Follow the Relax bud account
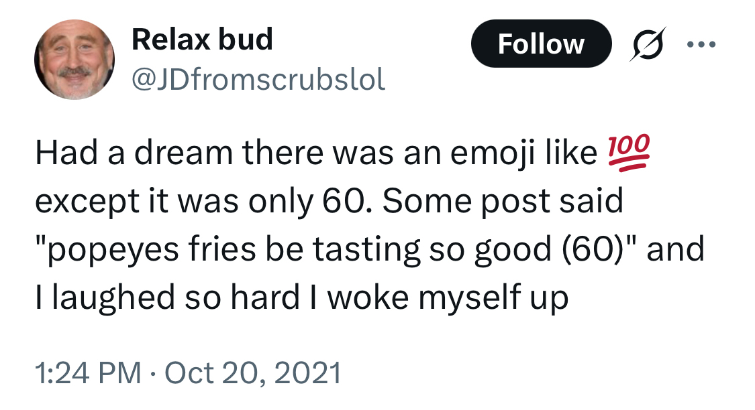Image resolution: width=755 pixels, height=410 pixels. [541, 44]
